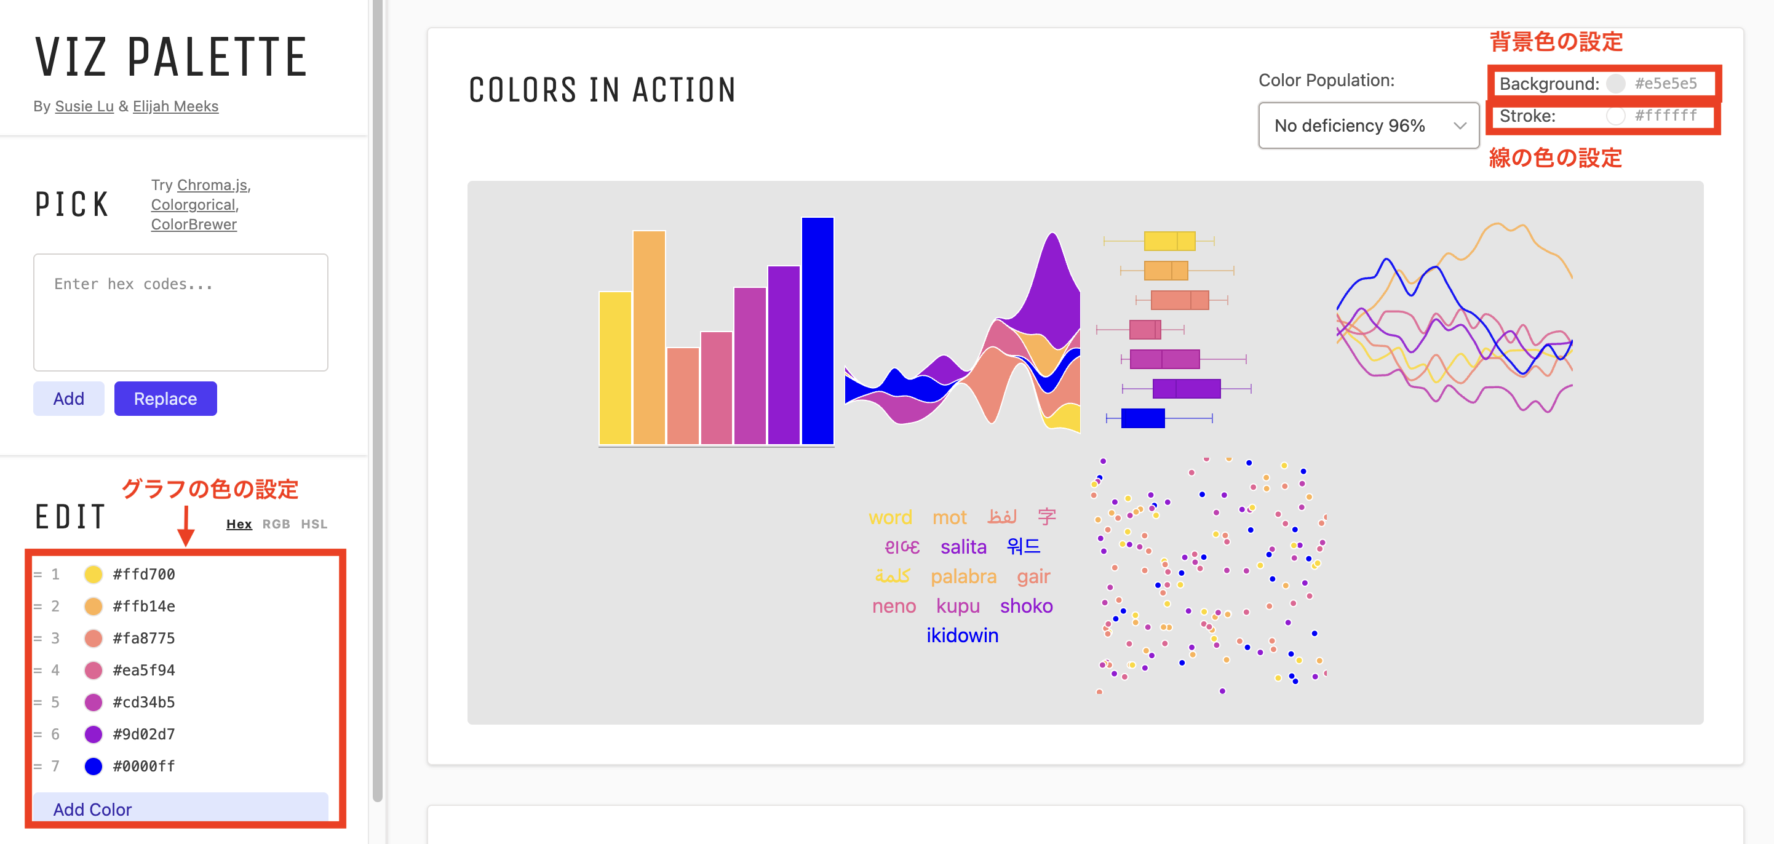The image size is (1774, 844).
Task: Click the Background color circle swatch
Action: 1615,84
